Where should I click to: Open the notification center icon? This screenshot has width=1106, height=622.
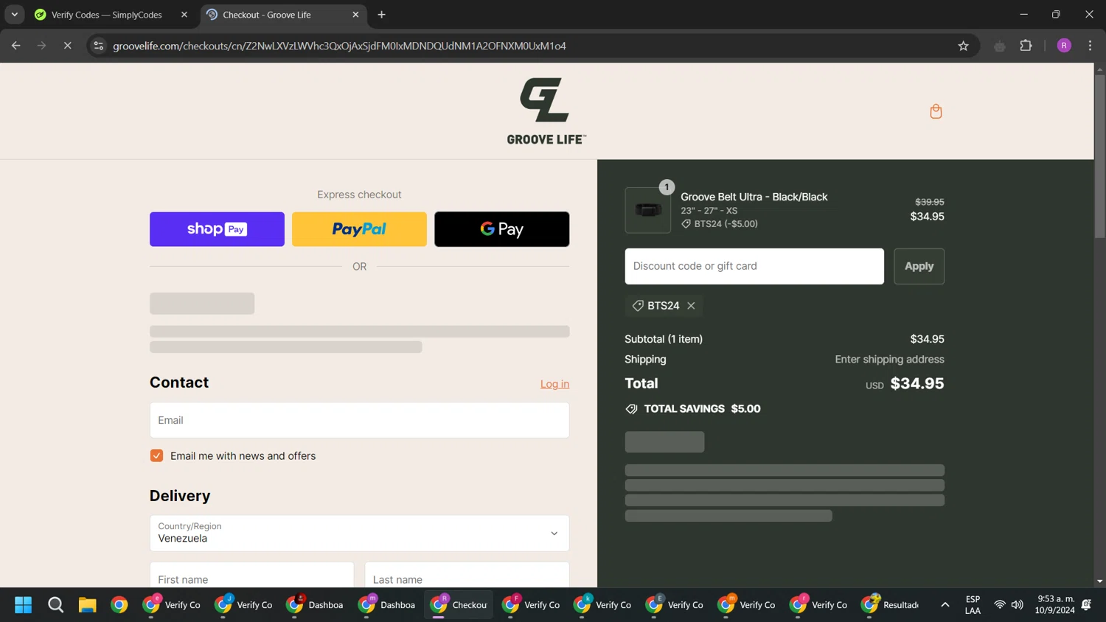click(1086, 605)
